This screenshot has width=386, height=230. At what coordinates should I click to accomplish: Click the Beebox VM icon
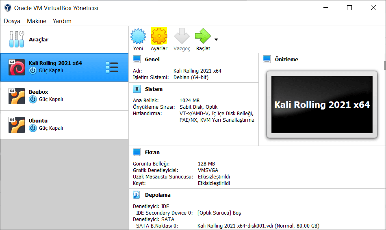(x=17, y=96)
